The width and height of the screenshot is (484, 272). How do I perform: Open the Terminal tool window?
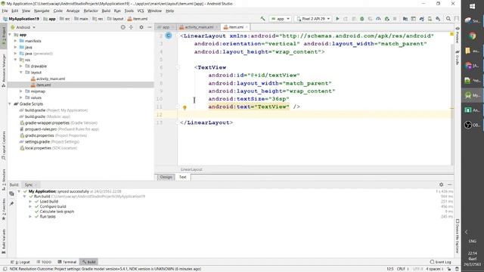[67, 262]
